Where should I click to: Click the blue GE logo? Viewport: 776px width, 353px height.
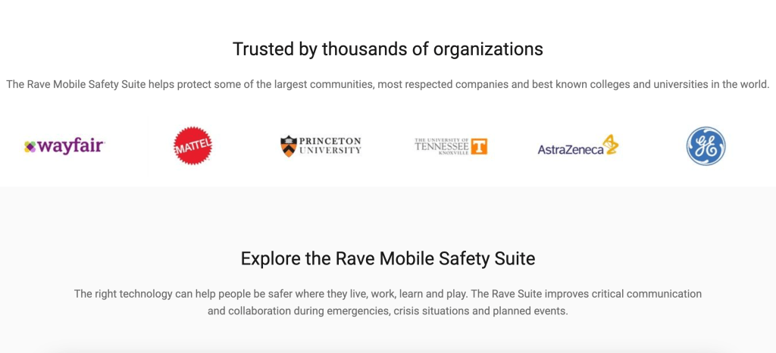(706, 146)
